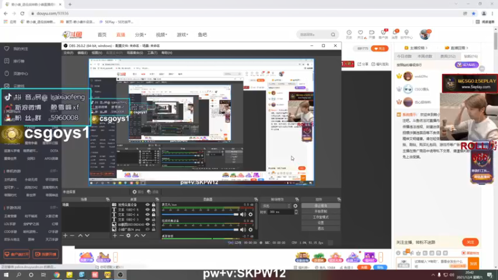Toggle lock on Text (GDI+) 4 source
498x280 pixels.
click(x=153, y=215)
